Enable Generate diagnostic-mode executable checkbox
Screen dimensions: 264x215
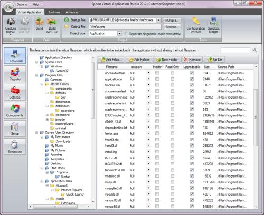126,34
